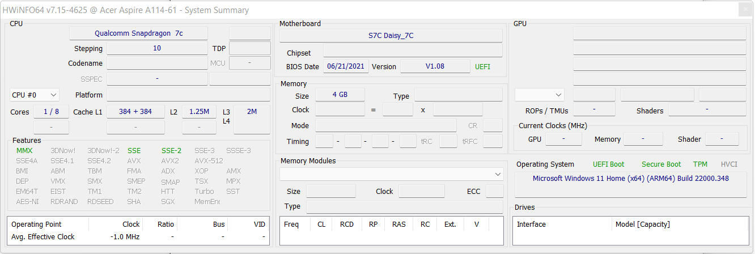Click the Memory Size 4 GB field
The width and height of the screenshot is (755, 254).
point(340,95)
